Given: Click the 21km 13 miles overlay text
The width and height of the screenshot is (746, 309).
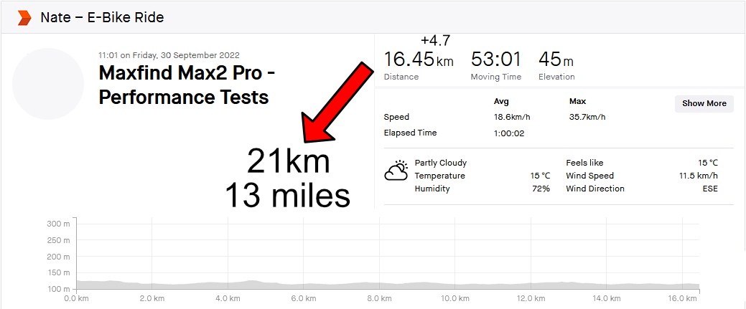Looking at the screenshot, I should point(288,178).
